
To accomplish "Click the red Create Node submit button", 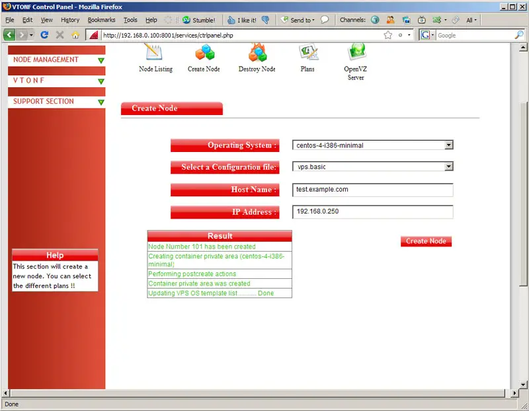I will (x=426, y=241).
